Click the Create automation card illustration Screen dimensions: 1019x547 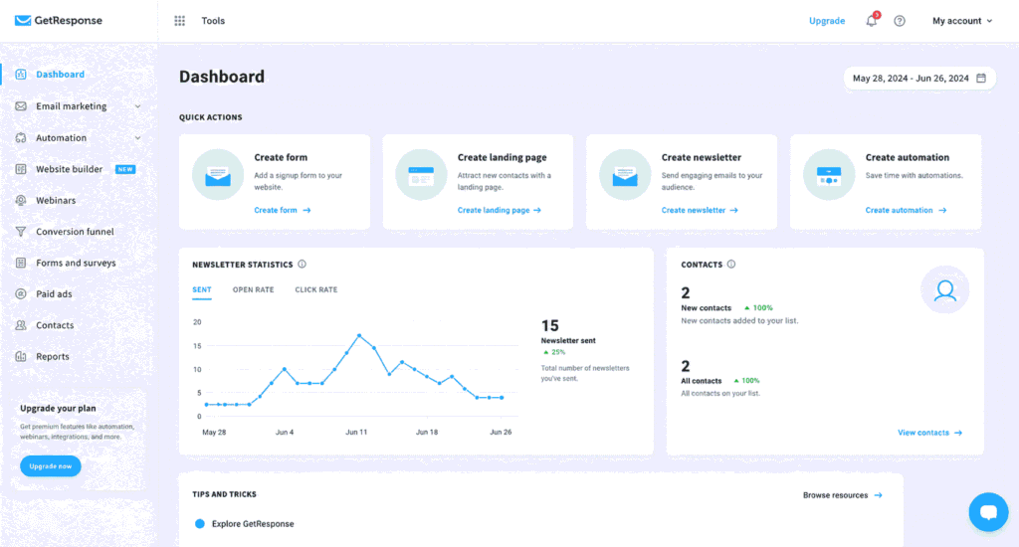[829, 175]
